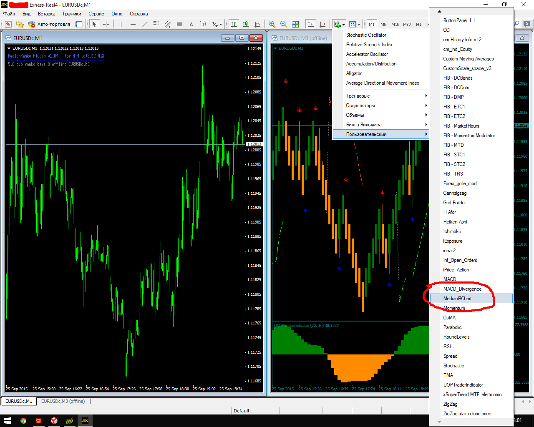Open the Terminal panel icon in toolbar
Screen dimensions: 534x427
pos(79,24)
